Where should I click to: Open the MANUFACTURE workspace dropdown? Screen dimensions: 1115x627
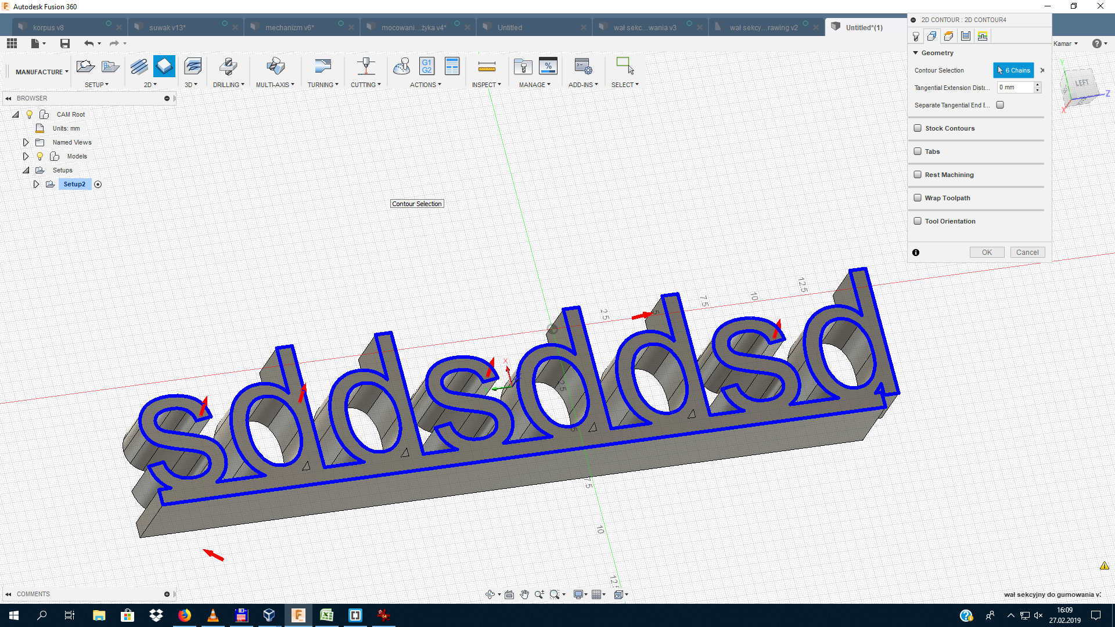(42, 72)
